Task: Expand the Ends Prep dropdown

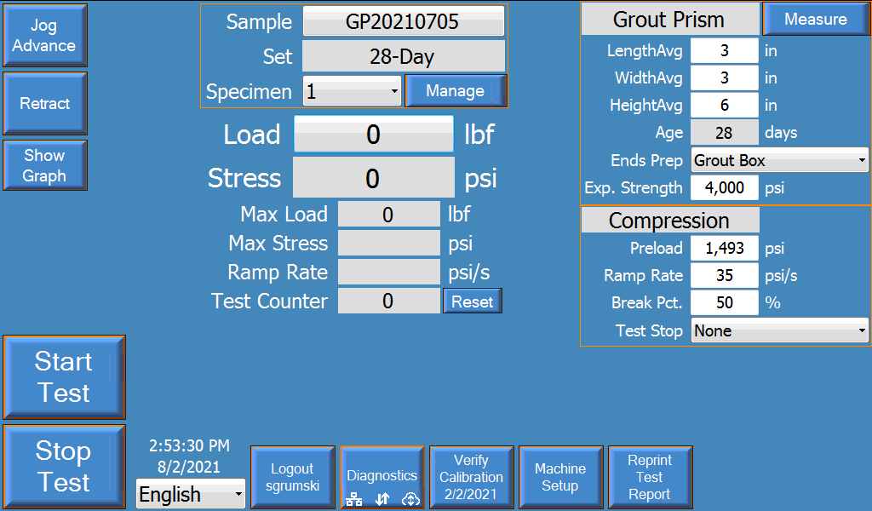Action: point(780,161)
